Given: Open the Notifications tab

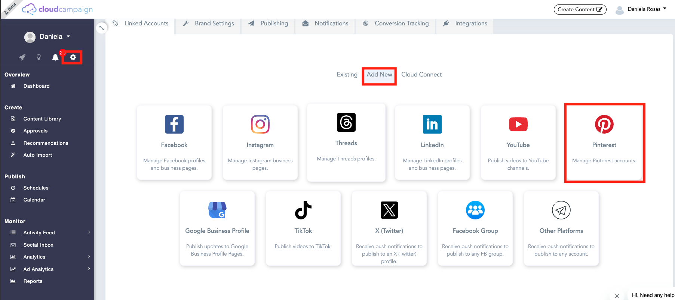Looking at the screenshot, I should pos(325,24).
